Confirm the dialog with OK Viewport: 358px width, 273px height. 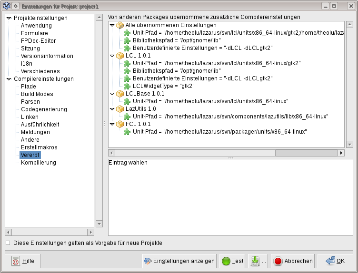(335, 261)
